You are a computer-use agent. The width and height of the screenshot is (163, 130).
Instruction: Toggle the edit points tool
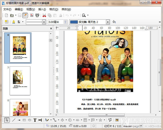click(x=110, y=120)
